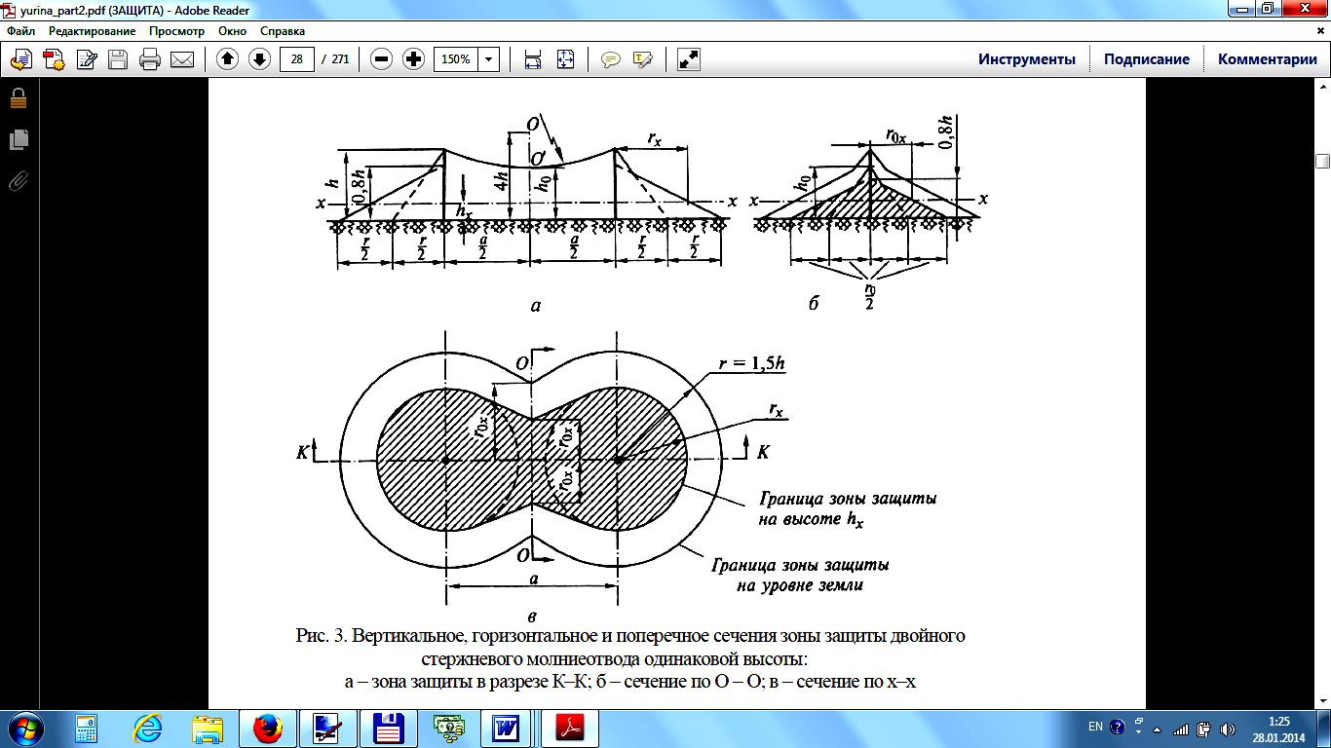Click the Print icon in toolbar
The width and height of the screenshot is (1331, 748).
150,59
